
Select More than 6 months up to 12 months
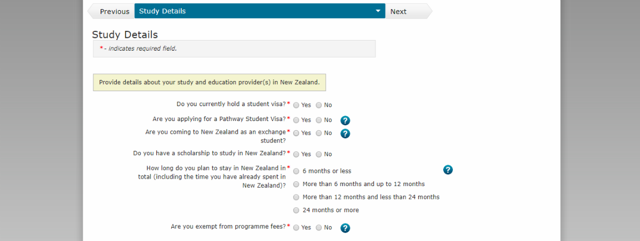pyautogui.click(x=297, y=184)
